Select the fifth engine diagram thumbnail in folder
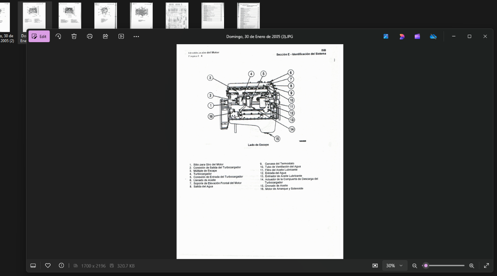The image size is (497, 276). click(141, 15)
